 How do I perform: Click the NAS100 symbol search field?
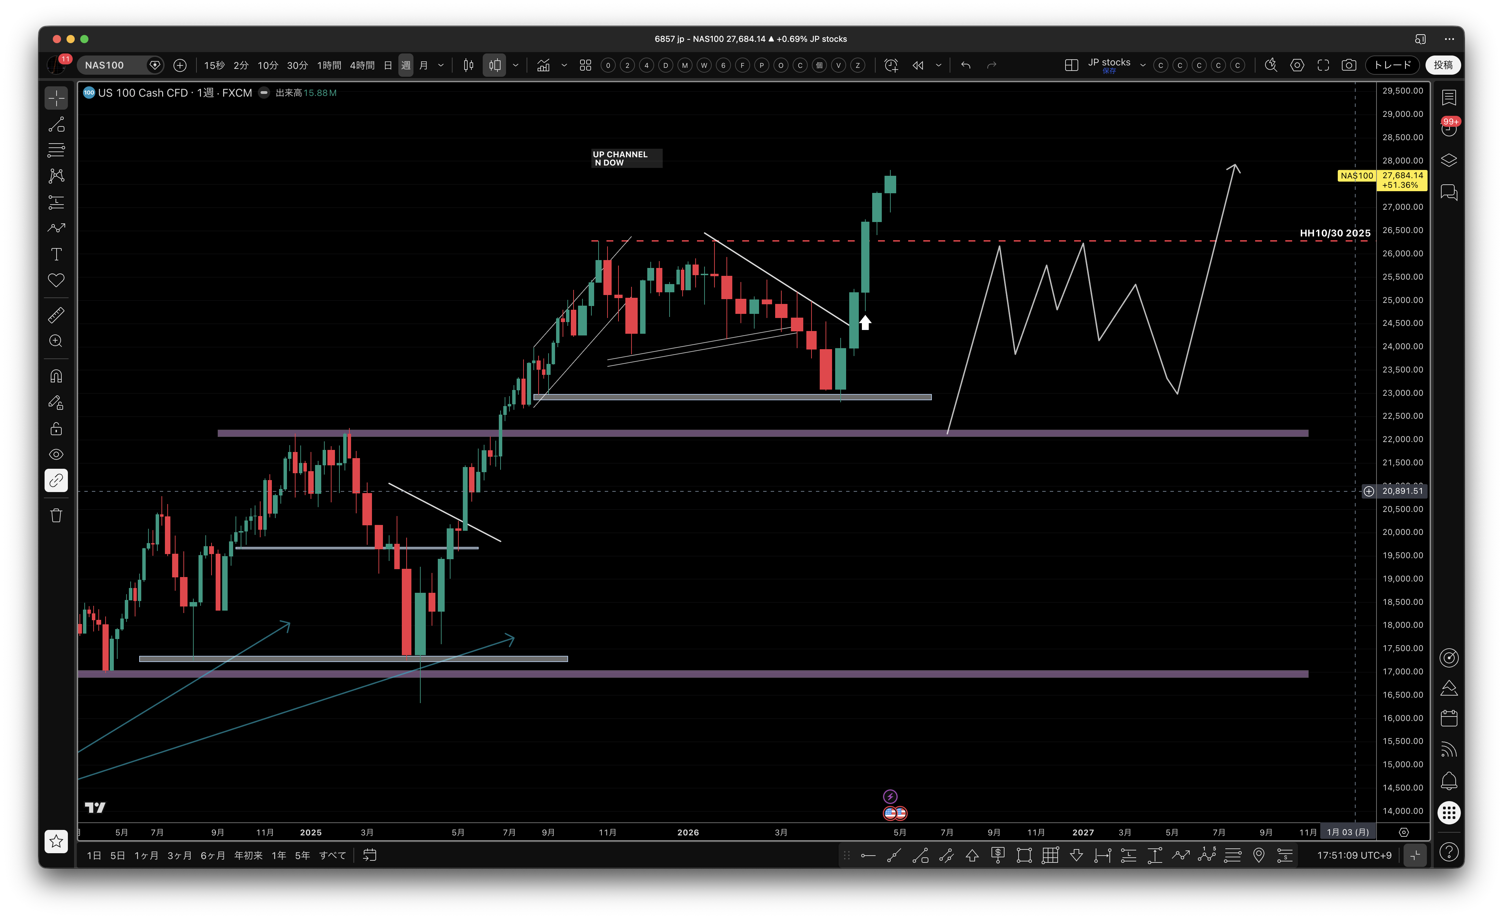pyautogui.click(x=121, y=65)
